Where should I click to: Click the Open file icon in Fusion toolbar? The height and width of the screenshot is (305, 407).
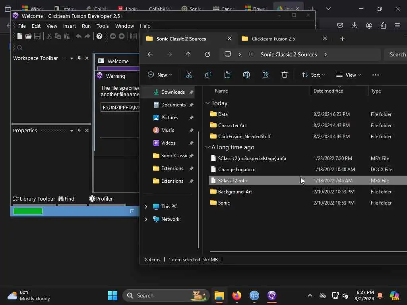point(28,36)
